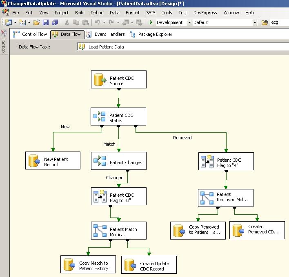Click the Save toolbar icon
This screenshot has width=289, height=277.
pos(46,22)
